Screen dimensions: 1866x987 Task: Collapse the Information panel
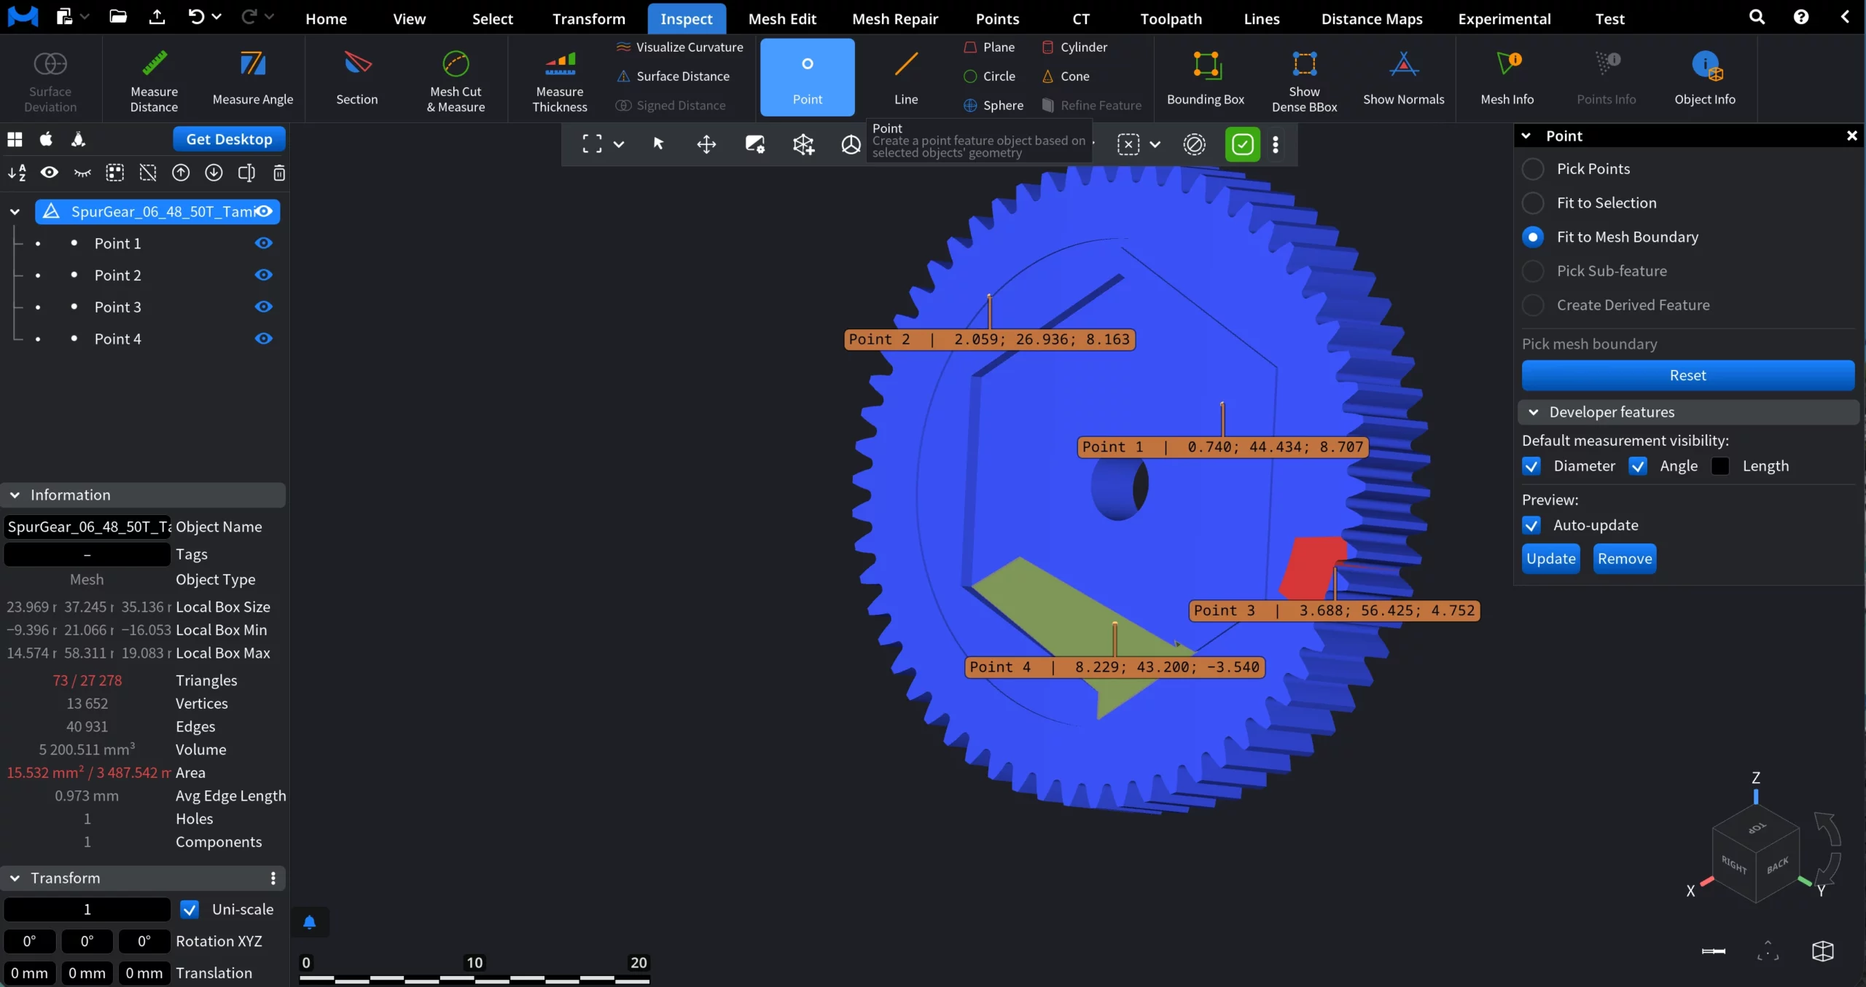(15, 495)
